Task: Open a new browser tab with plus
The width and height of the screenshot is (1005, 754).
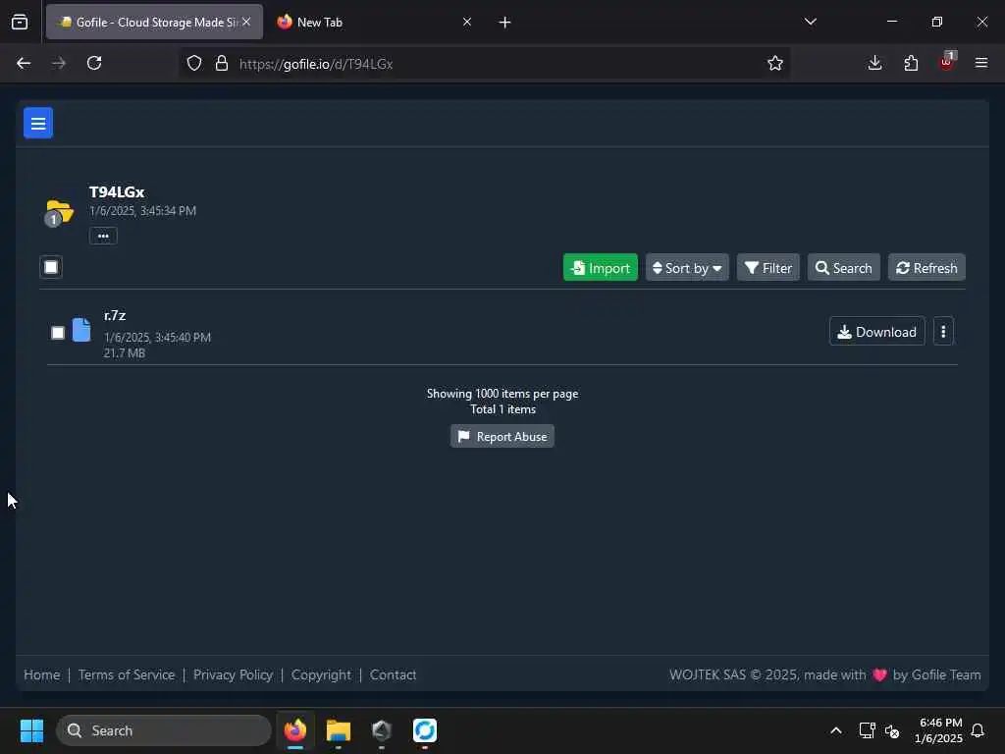Action: pos(504,23)
